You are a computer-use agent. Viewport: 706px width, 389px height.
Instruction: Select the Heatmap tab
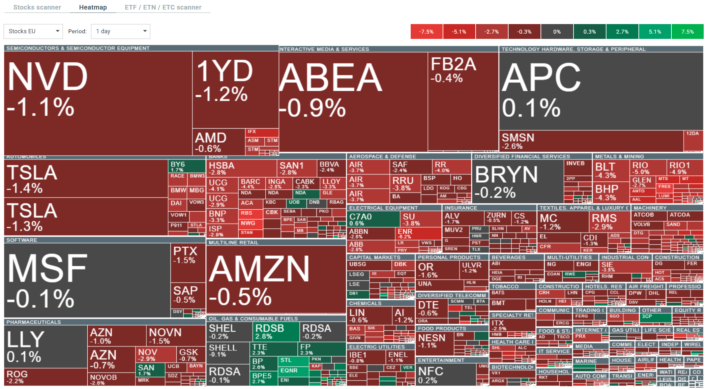[x=93, y=7]
